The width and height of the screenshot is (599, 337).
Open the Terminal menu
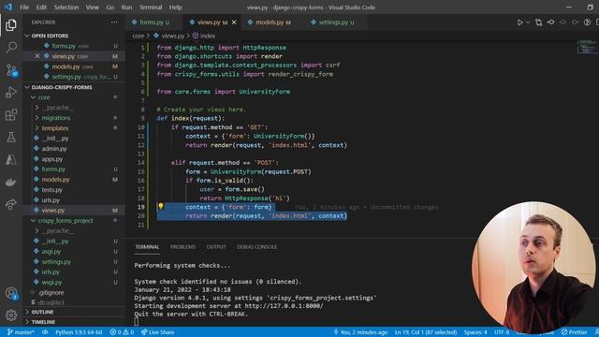pyautogui.click(x=151, y=7)
